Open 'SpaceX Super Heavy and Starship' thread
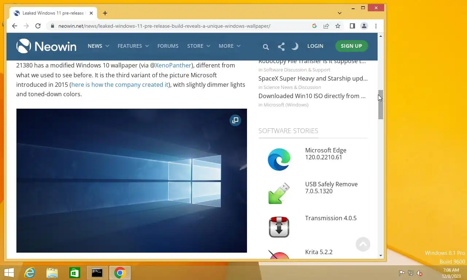Viewport: 467px width, 280px height. [x=313, y=78]
